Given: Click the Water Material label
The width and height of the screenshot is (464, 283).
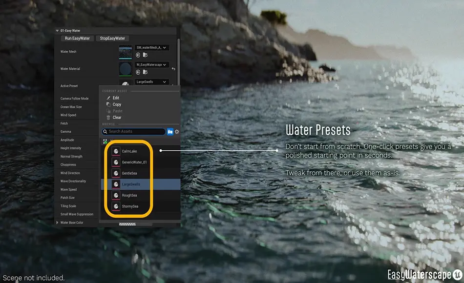Looking at the screenshot, I should click(x=70, y=69).
